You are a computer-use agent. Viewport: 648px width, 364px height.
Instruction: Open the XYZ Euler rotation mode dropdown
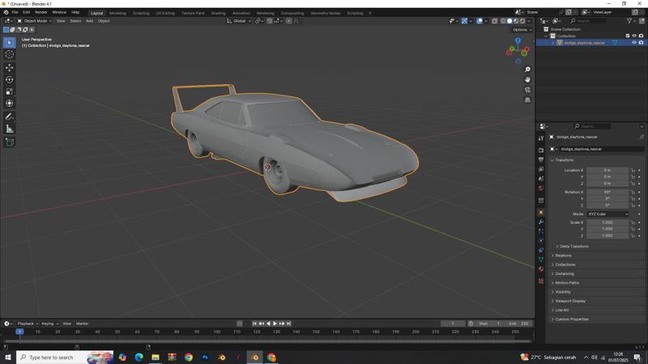607,214
